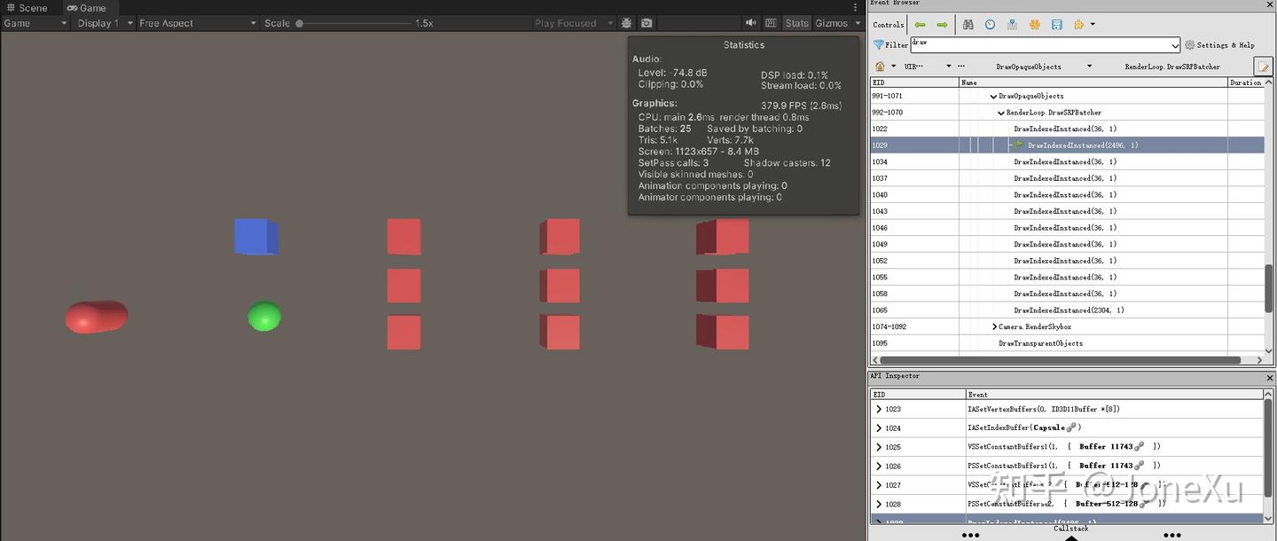
Task: Jump back using the green left arrow
Action: click(920, 24)
